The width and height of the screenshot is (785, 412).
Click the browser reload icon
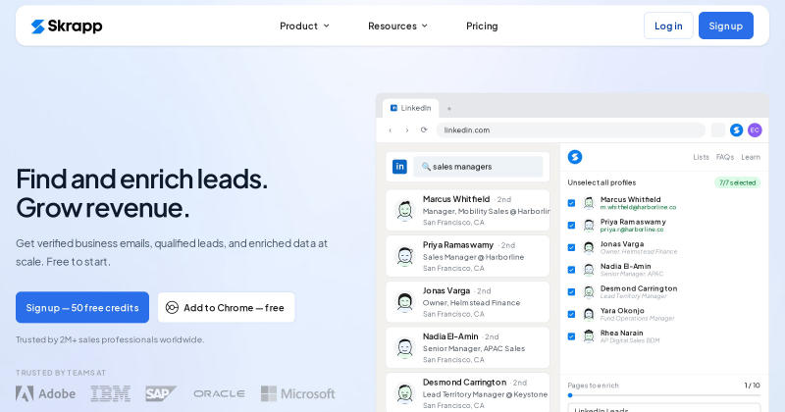[x=424, y=129]
